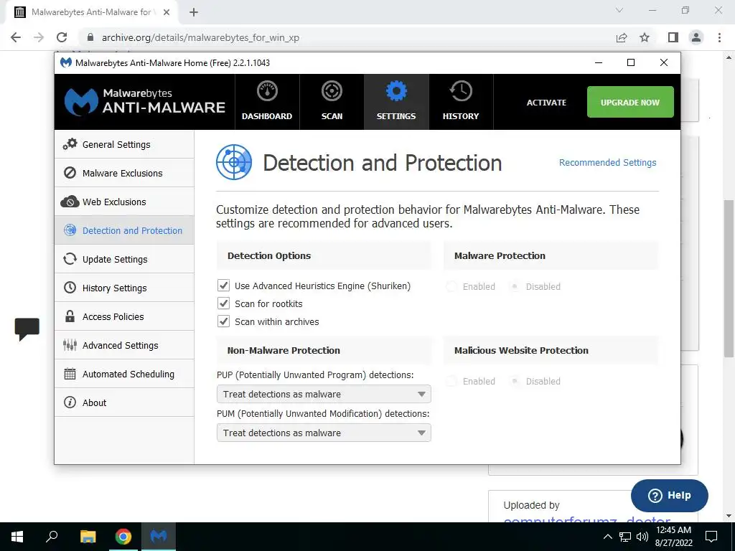Click the browser share page icon
This screenshot has height=551, width=735.
coord(622,37)
